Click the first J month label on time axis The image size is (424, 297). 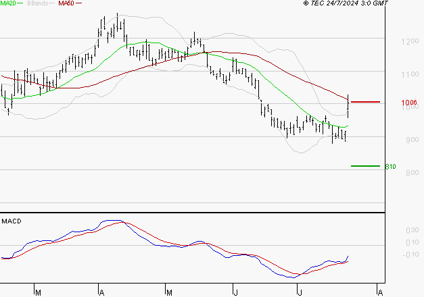pos(235,293)
